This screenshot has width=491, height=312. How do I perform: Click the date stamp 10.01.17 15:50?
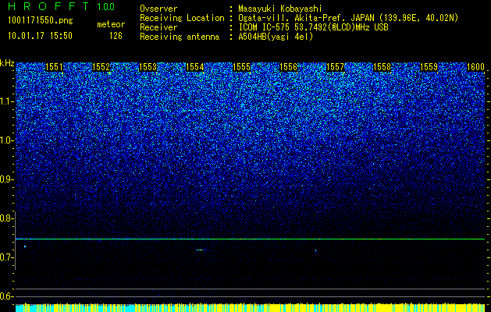(40, 36)
